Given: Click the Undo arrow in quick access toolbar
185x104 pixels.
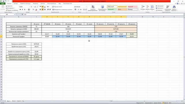Looking at the screenshot, I should tap(5, 1).
